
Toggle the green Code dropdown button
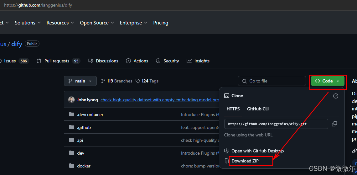point(328,81)
